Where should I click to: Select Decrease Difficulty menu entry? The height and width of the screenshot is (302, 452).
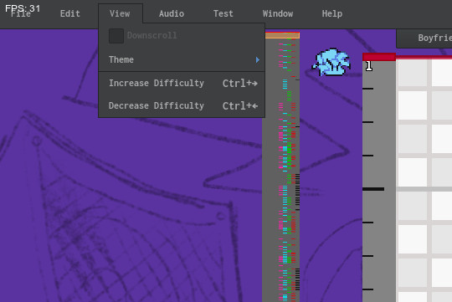(x=182, y=105)
